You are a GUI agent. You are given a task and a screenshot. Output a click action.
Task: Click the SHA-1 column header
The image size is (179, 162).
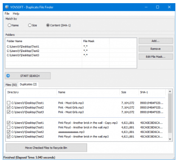click(x=152, y=92)
